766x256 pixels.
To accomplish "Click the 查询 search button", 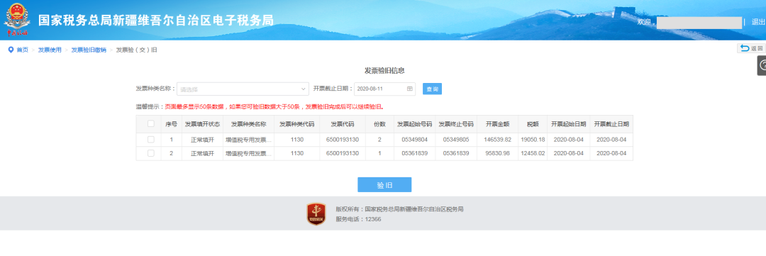I will [x=433, y=89].
